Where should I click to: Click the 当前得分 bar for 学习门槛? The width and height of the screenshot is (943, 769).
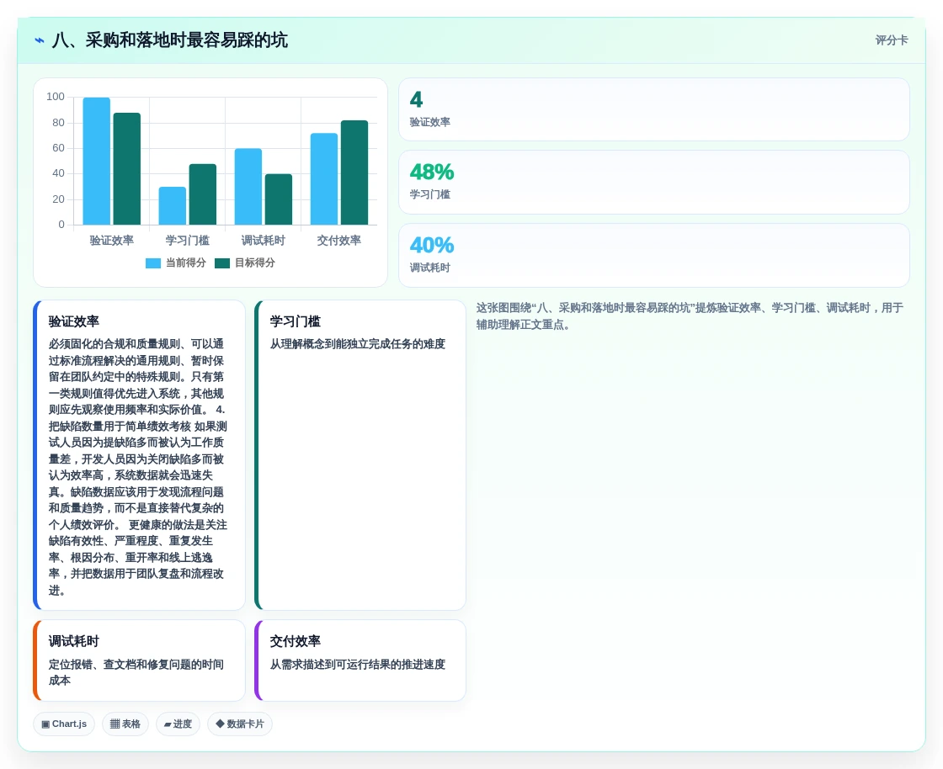click(x=172, y=205)
